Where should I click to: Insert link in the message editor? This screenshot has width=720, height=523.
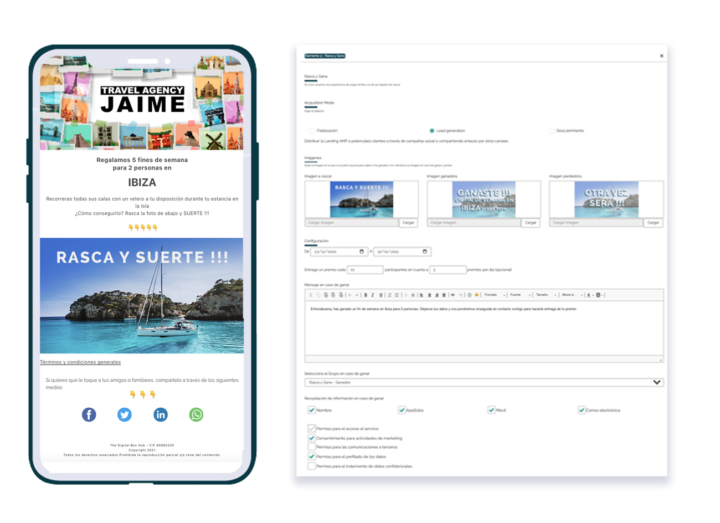point(452,295)
